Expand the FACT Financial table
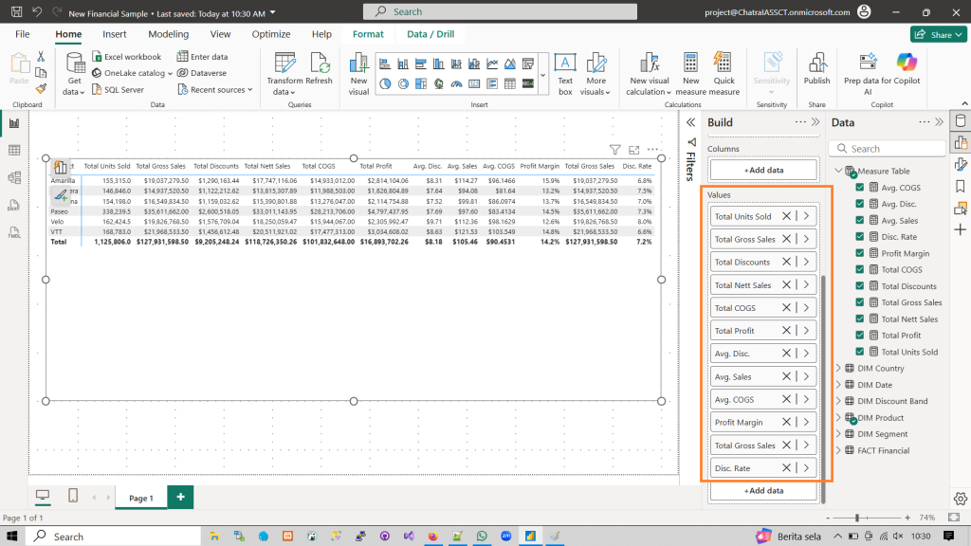This screenshot has height=546, width=971. coord(837,450)
